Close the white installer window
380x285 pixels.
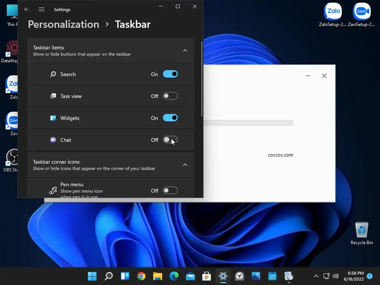[x=324, y=76]
